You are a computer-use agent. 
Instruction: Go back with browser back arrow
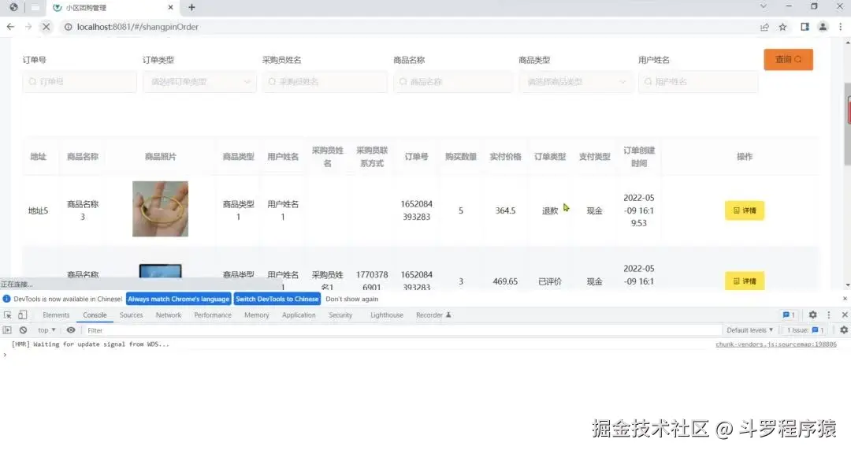(x=10, y=27)
